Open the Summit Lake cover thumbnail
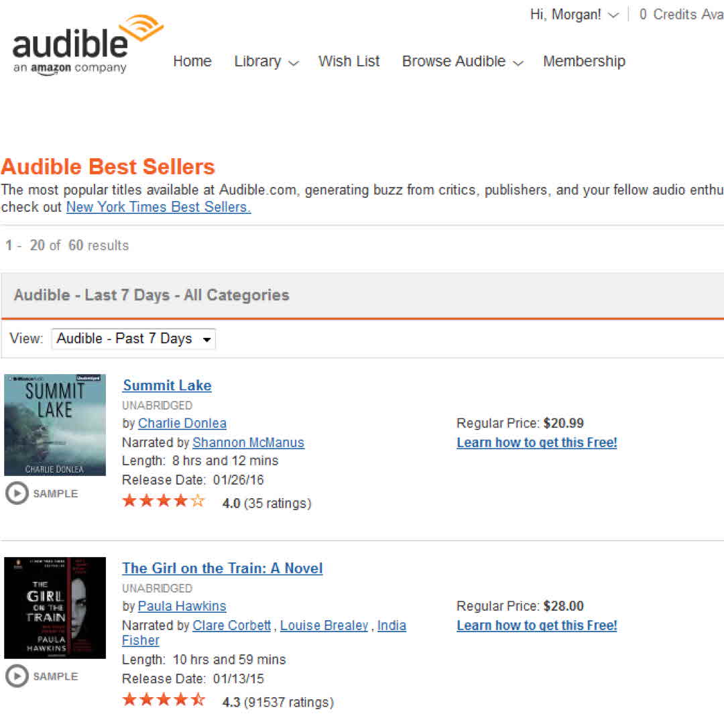724x724 pixels. 55,425
